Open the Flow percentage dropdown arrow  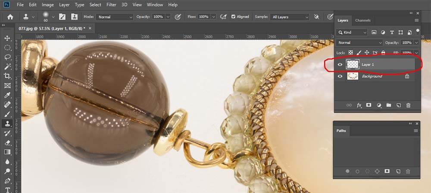(x=214, y=17)
